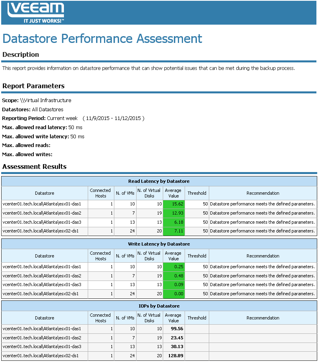Click the Assessment Results heading

[35, 166]
